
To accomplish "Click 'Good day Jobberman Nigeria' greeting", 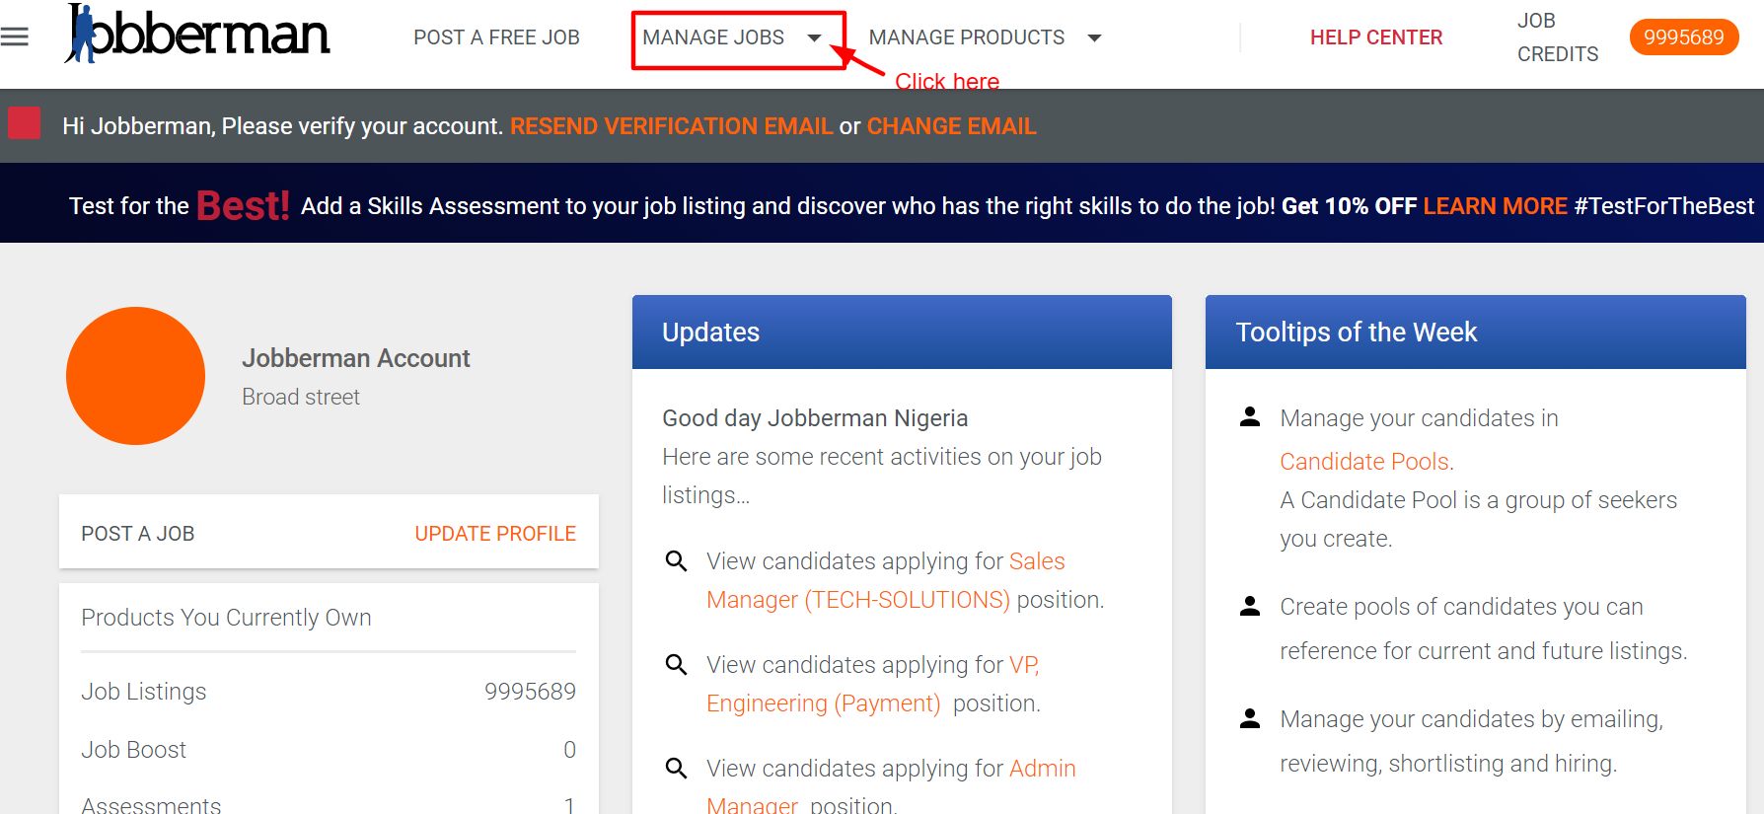I will pyautogui.click(x=815, y=418).
